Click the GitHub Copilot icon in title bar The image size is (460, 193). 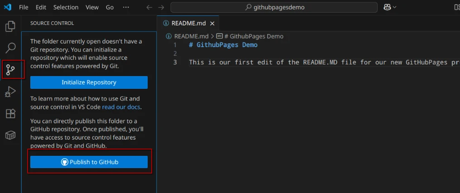387,7
